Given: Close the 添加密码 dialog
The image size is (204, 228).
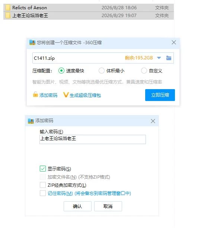Looking at the screenshot, I should point(153,121).
